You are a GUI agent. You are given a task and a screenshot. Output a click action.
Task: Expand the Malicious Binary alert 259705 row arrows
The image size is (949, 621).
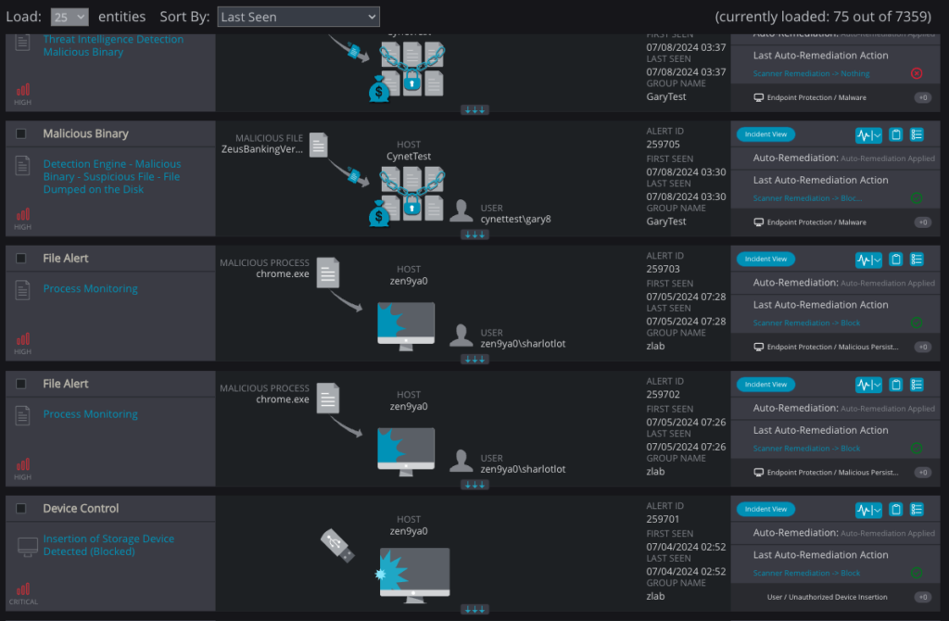tap(474, 234)
